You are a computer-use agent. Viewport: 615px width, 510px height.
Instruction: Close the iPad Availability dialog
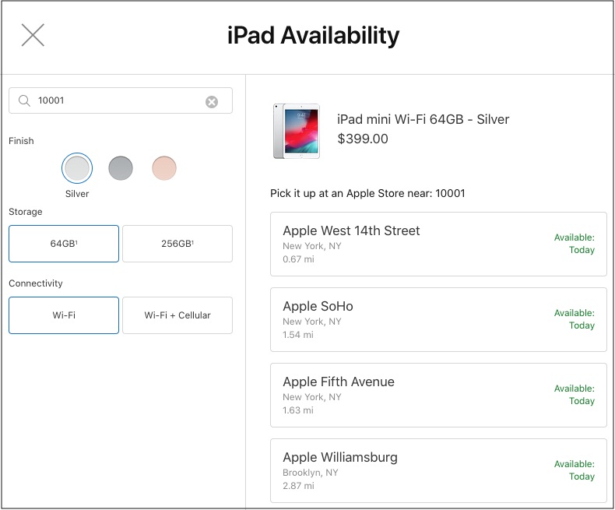(x=33, y=35)
